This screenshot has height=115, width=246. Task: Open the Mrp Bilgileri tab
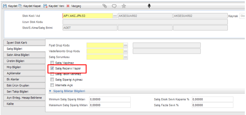(24, 67)
